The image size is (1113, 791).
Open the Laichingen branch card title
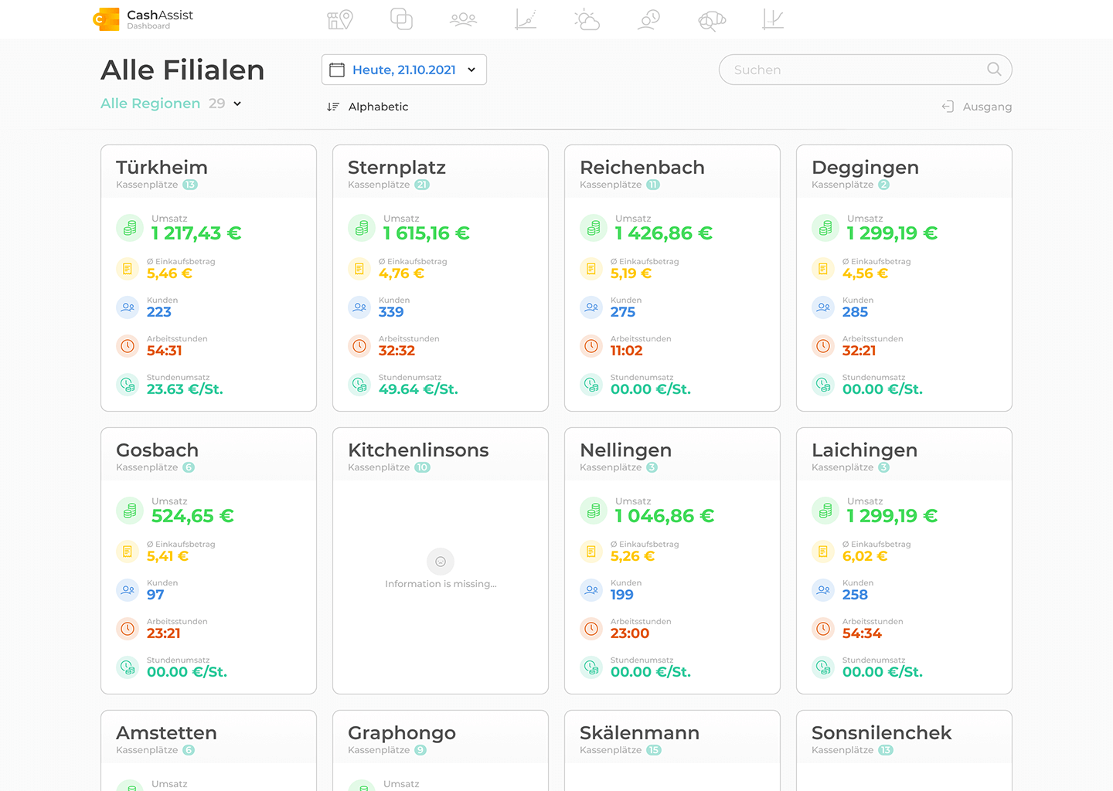pyautogui.click(x=864, y=451)
